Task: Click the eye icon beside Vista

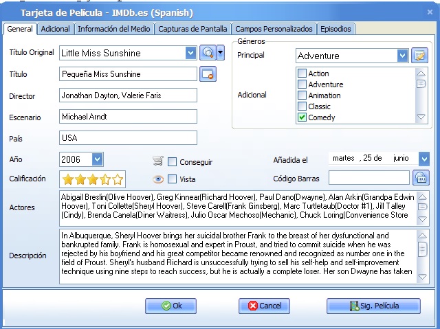Action: [x=158, y=179]
